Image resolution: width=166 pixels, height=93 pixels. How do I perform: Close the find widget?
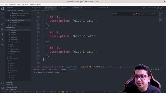coord(155,14)
